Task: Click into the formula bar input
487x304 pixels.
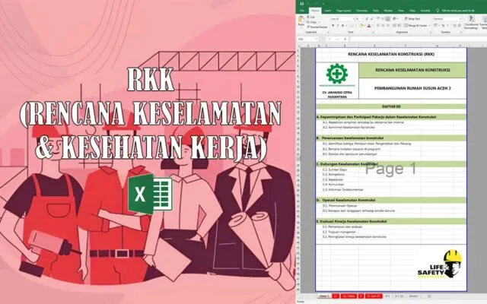Action: coord(418,39)
